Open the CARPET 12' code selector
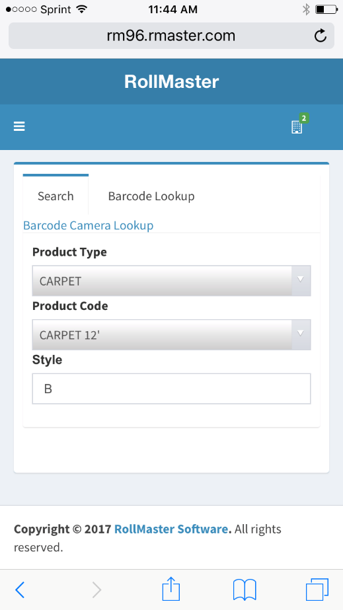 click(x=172, y=334)
